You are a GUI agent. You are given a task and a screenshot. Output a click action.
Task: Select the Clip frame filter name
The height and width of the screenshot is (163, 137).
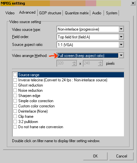coord(26,116)
